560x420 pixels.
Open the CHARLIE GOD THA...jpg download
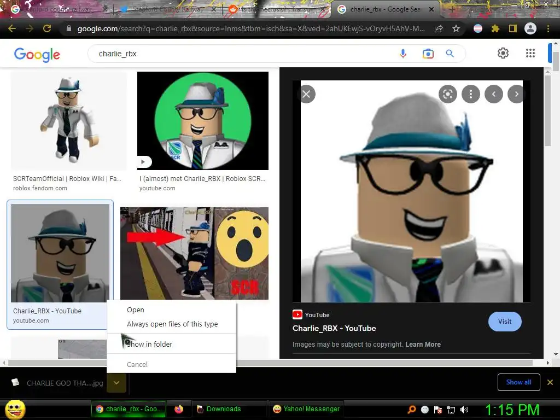click(x=57, y=383)
